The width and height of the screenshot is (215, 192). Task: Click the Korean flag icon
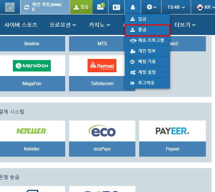click(x=200, y=7)
